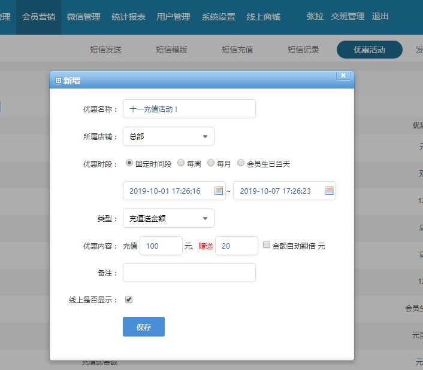Click the 备注 input field
The width and height of the screenshot is (423, 370).
tap(189, 273)
